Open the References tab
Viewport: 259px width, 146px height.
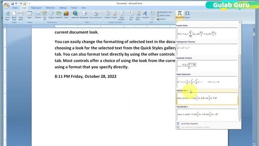click(50, 8)
